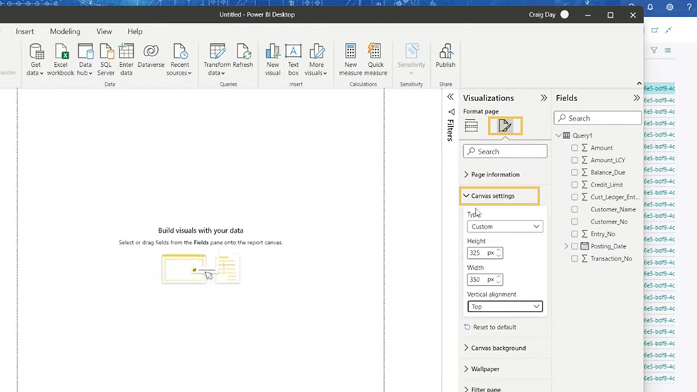697x392 pixels.
Task: Show Recent sources list
Action: point(179,60)
